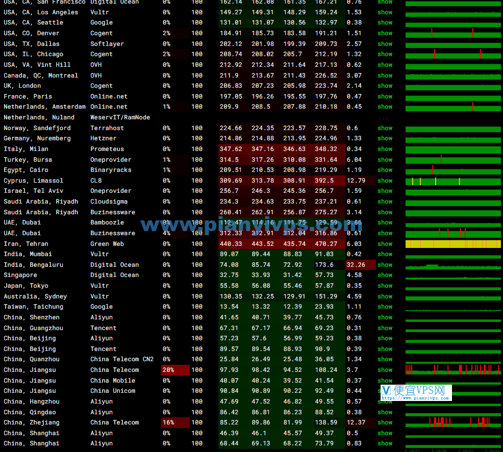
Task: Open show for Riyadh Cloudsigma row
Action: tap(385, 202)
